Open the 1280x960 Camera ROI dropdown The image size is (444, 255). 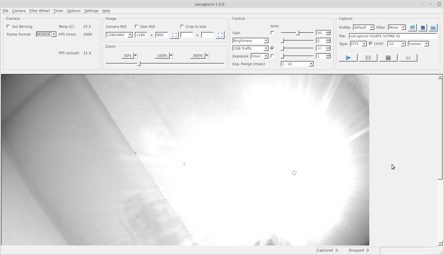[119, 35]
